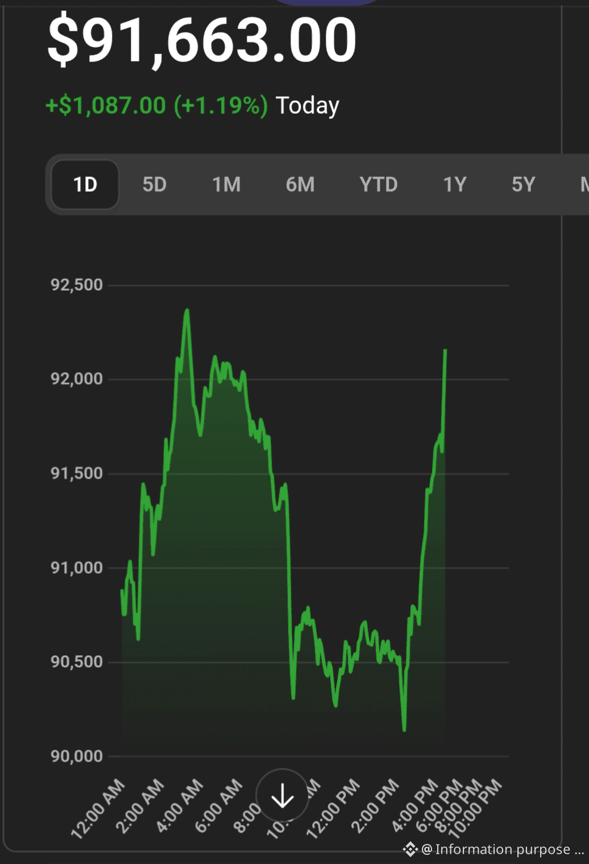This screenshot has height=864, width=589.
Task: Click the 90,000 y-axis label
Action: coord(77,756)
